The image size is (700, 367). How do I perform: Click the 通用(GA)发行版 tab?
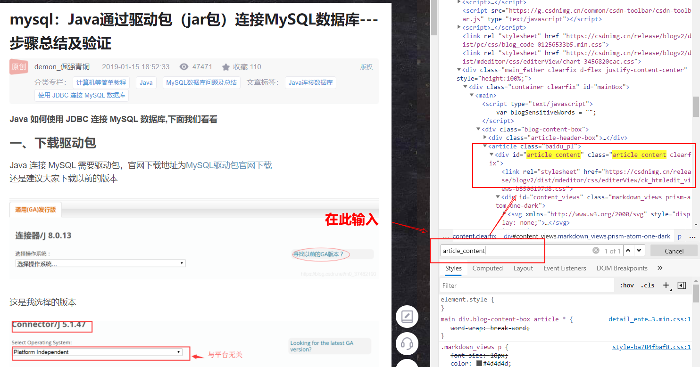pos(35,210)
